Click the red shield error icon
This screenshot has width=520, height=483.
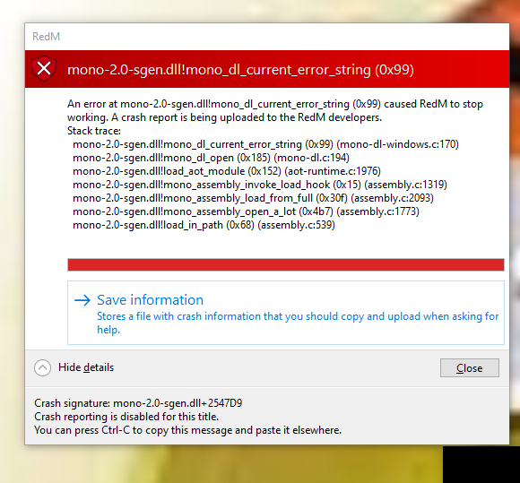coord(44,69)
